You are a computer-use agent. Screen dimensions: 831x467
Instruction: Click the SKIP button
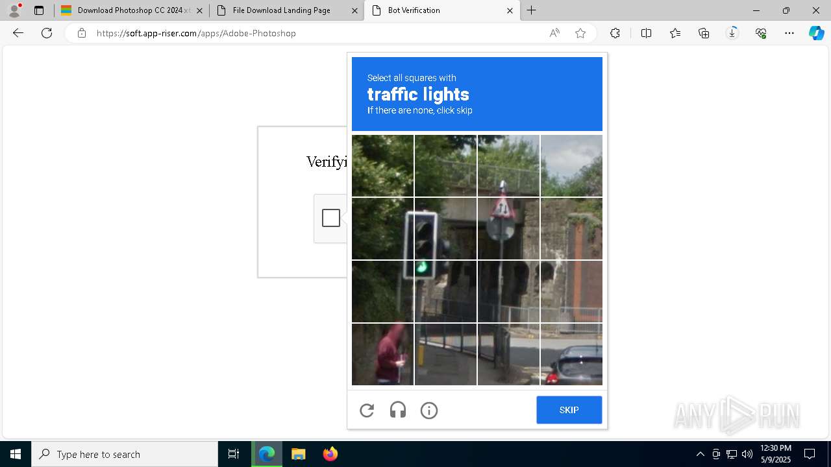pyautogui.click(x=569, y=410)
